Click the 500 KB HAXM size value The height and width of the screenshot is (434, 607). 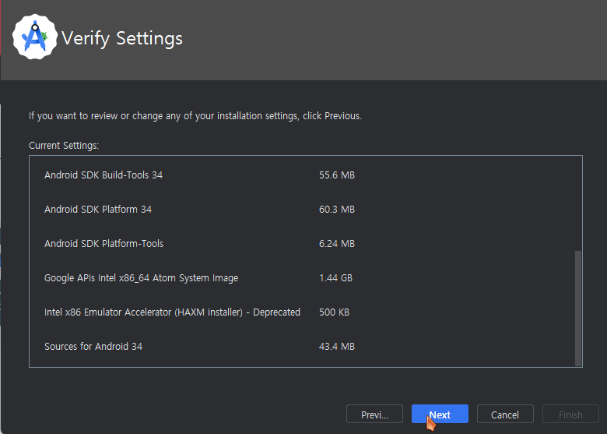(334, 312)
